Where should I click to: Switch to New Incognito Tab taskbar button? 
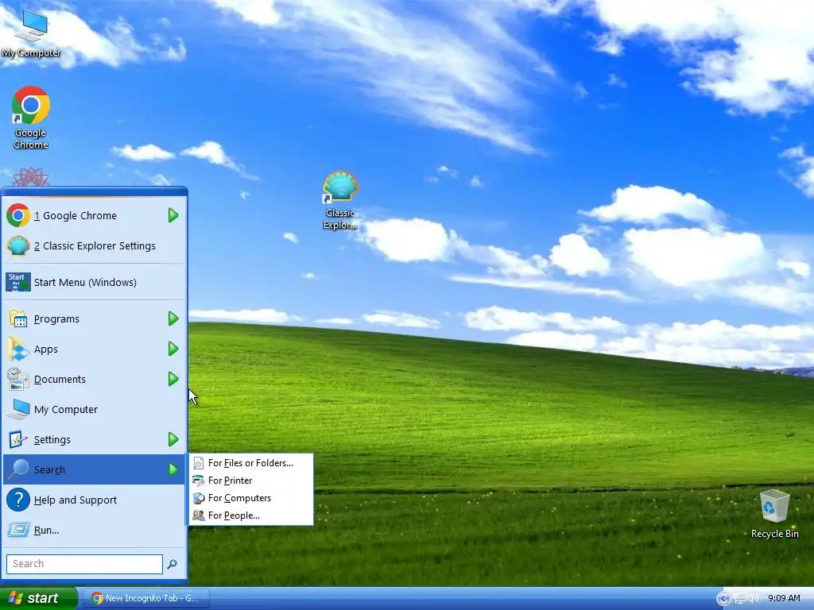pos(146,599)
